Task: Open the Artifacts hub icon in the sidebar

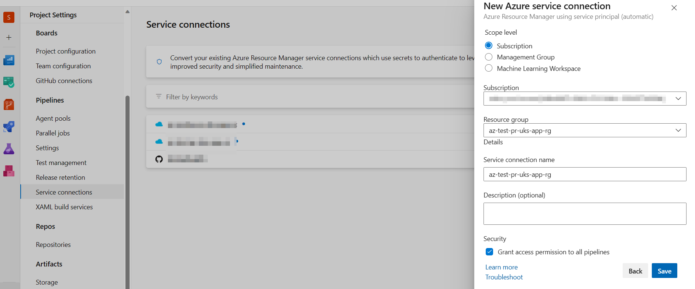Action: pos(9,171)
